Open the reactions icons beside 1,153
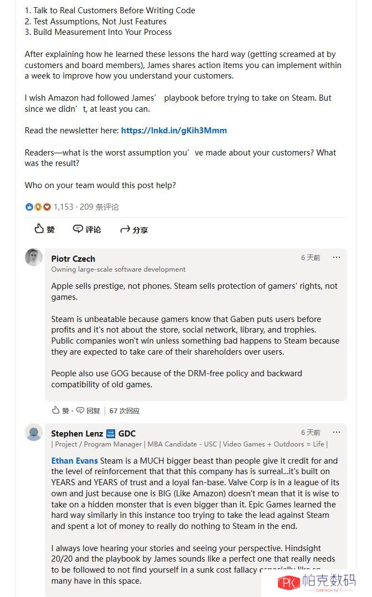The height and width of the screenshot is (597, 372). (38, 207)
